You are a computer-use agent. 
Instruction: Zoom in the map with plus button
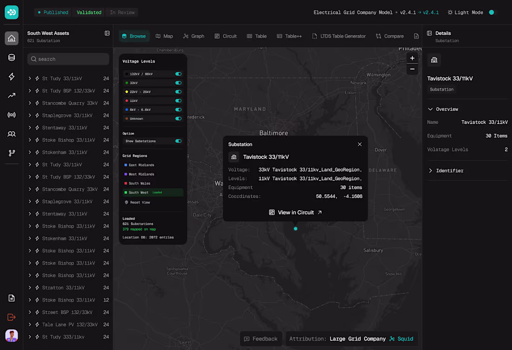tap(412, 58)
